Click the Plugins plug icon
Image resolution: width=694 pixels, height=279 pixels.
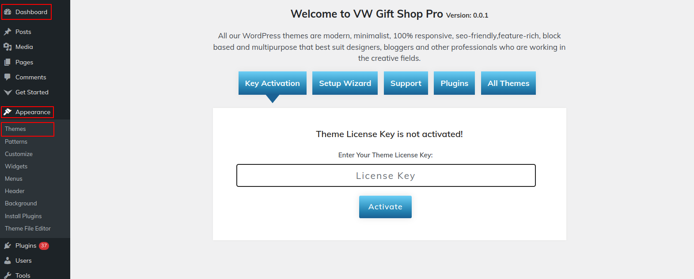[8, 246]
